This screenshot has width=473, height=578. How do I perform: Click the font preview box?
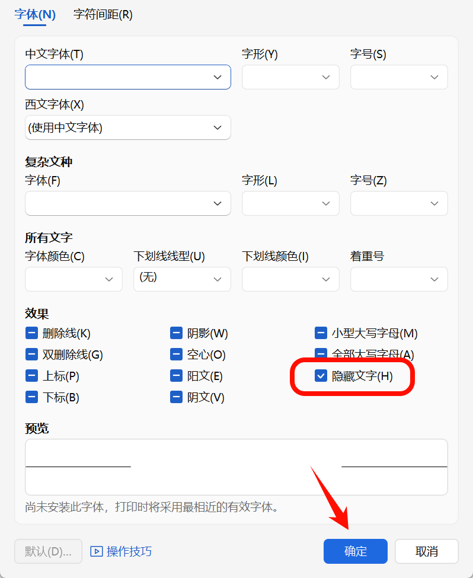pos(237,467)
